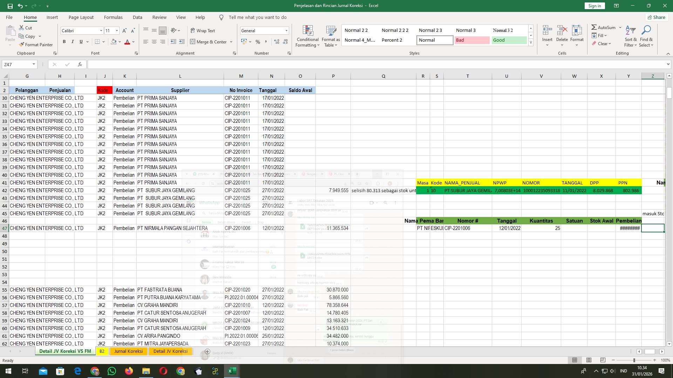The width and height of the screenshot is (673, 378).
Task: Apply the Bad cell style
Action: pos(472,40)
